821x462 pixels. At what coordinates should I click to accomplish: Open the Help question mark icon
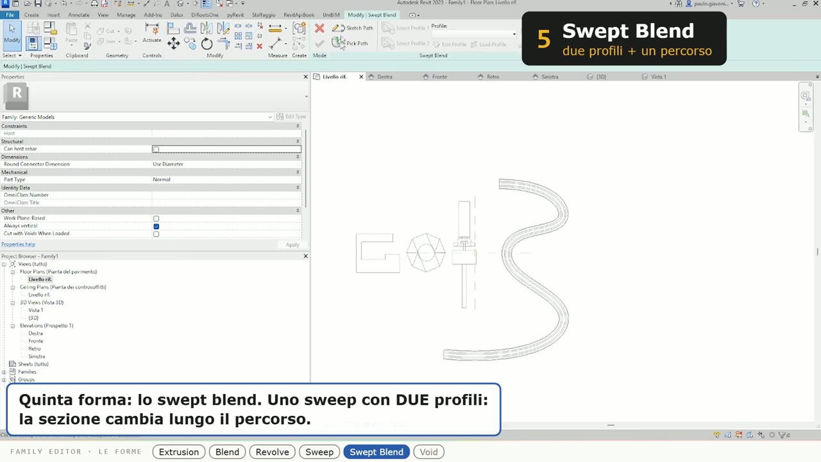pos(756,4)
